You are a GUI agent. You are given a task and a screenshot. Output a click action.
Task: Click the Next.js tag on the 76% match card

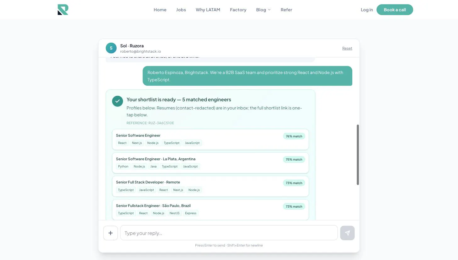(x=137, y=143)
